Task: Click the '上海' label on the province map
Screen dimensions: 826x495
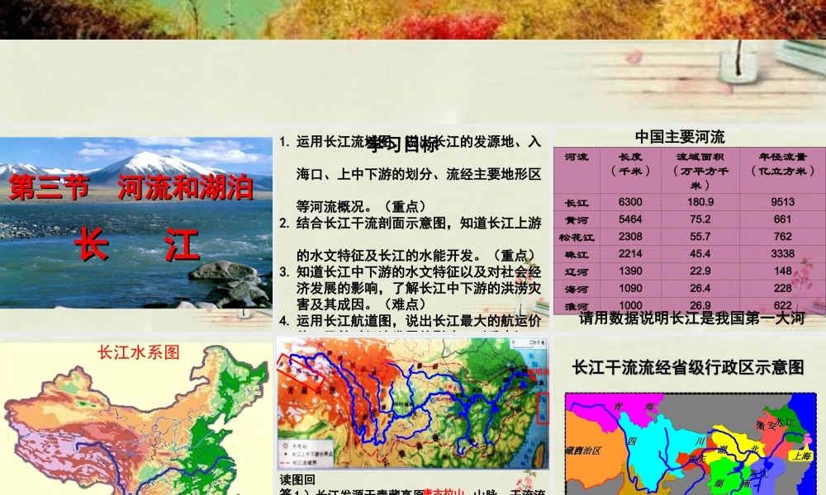Action: (801, 456)
